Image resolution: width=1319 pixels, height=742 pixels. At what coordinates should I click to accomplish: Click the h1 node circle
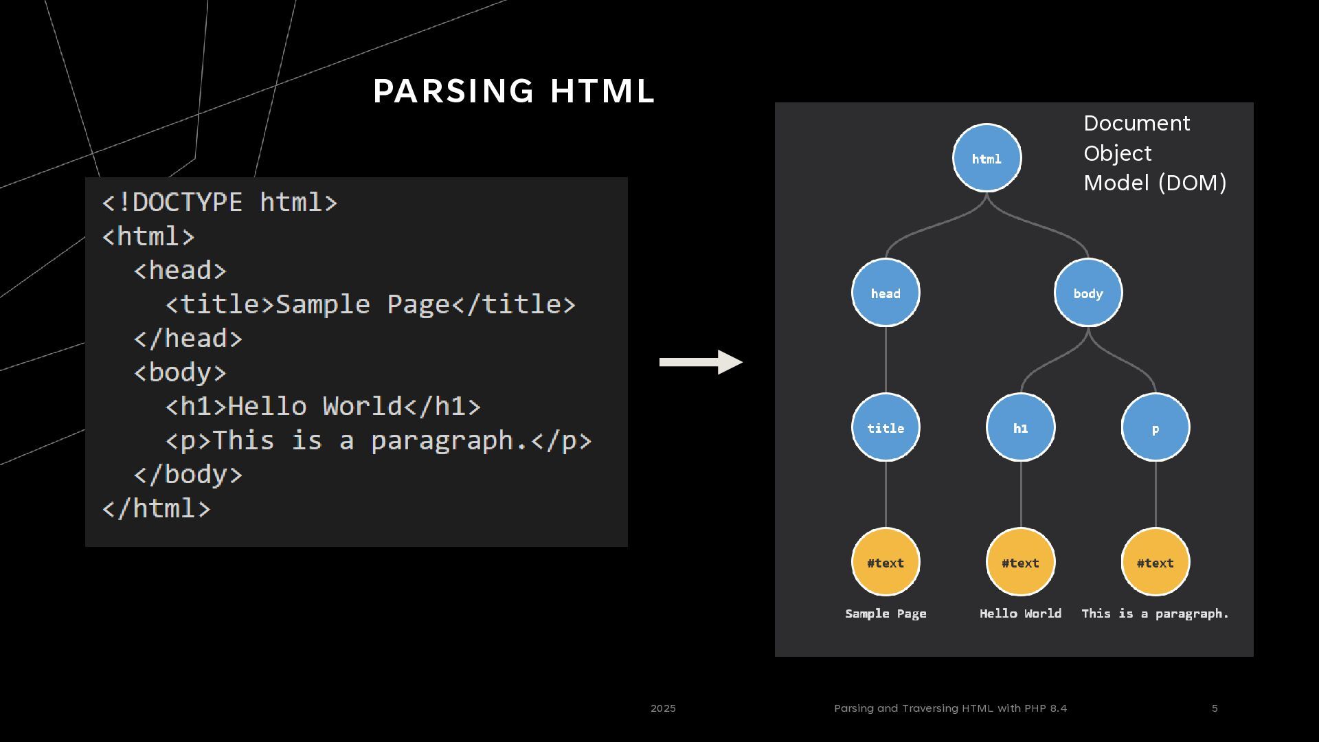pos(1020,427)
